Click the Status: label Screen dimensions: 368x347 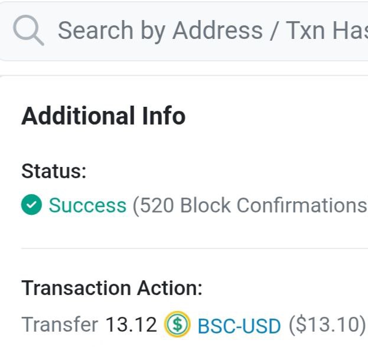point(54,172)
